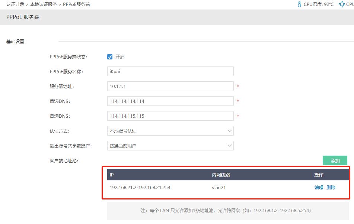The height and width of the screenshot is (224, 354).
Task: Select the vlan21 table cell
Action: tap(219, 188)
